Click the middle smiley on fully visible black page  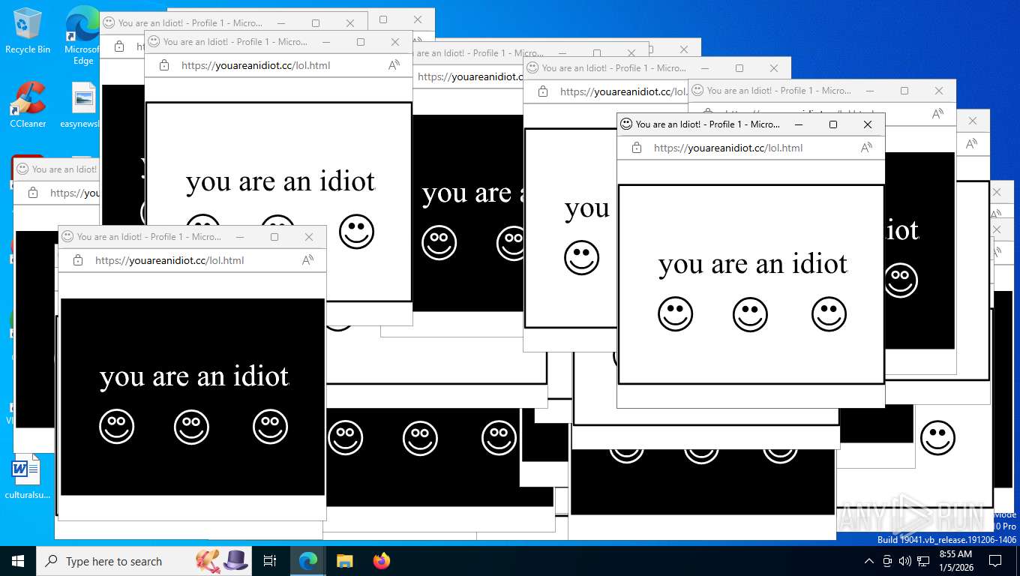click(x=191, y=427)
